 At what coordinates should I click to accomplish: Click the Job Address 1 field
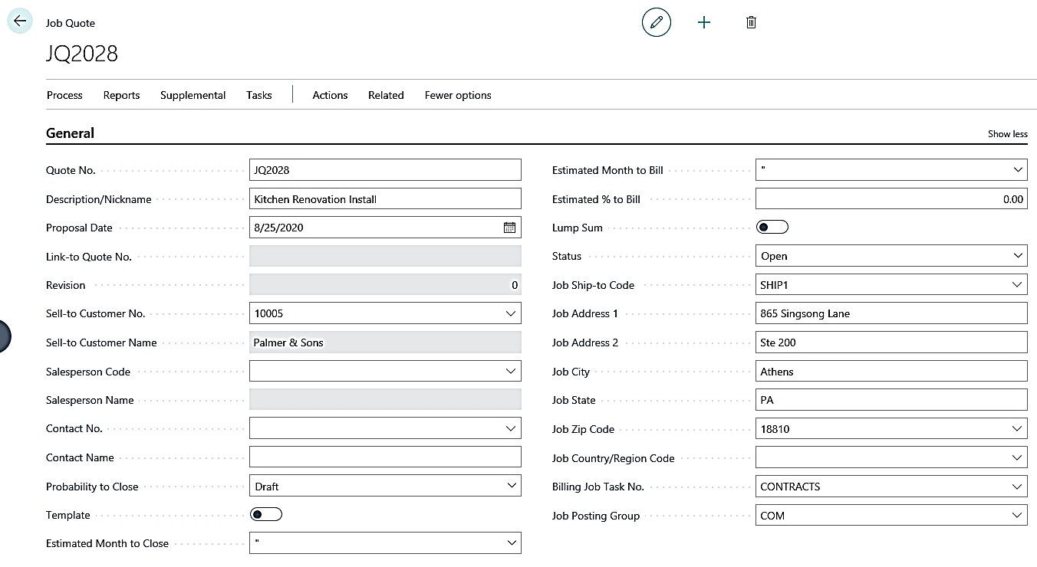[x=891, y=313]
